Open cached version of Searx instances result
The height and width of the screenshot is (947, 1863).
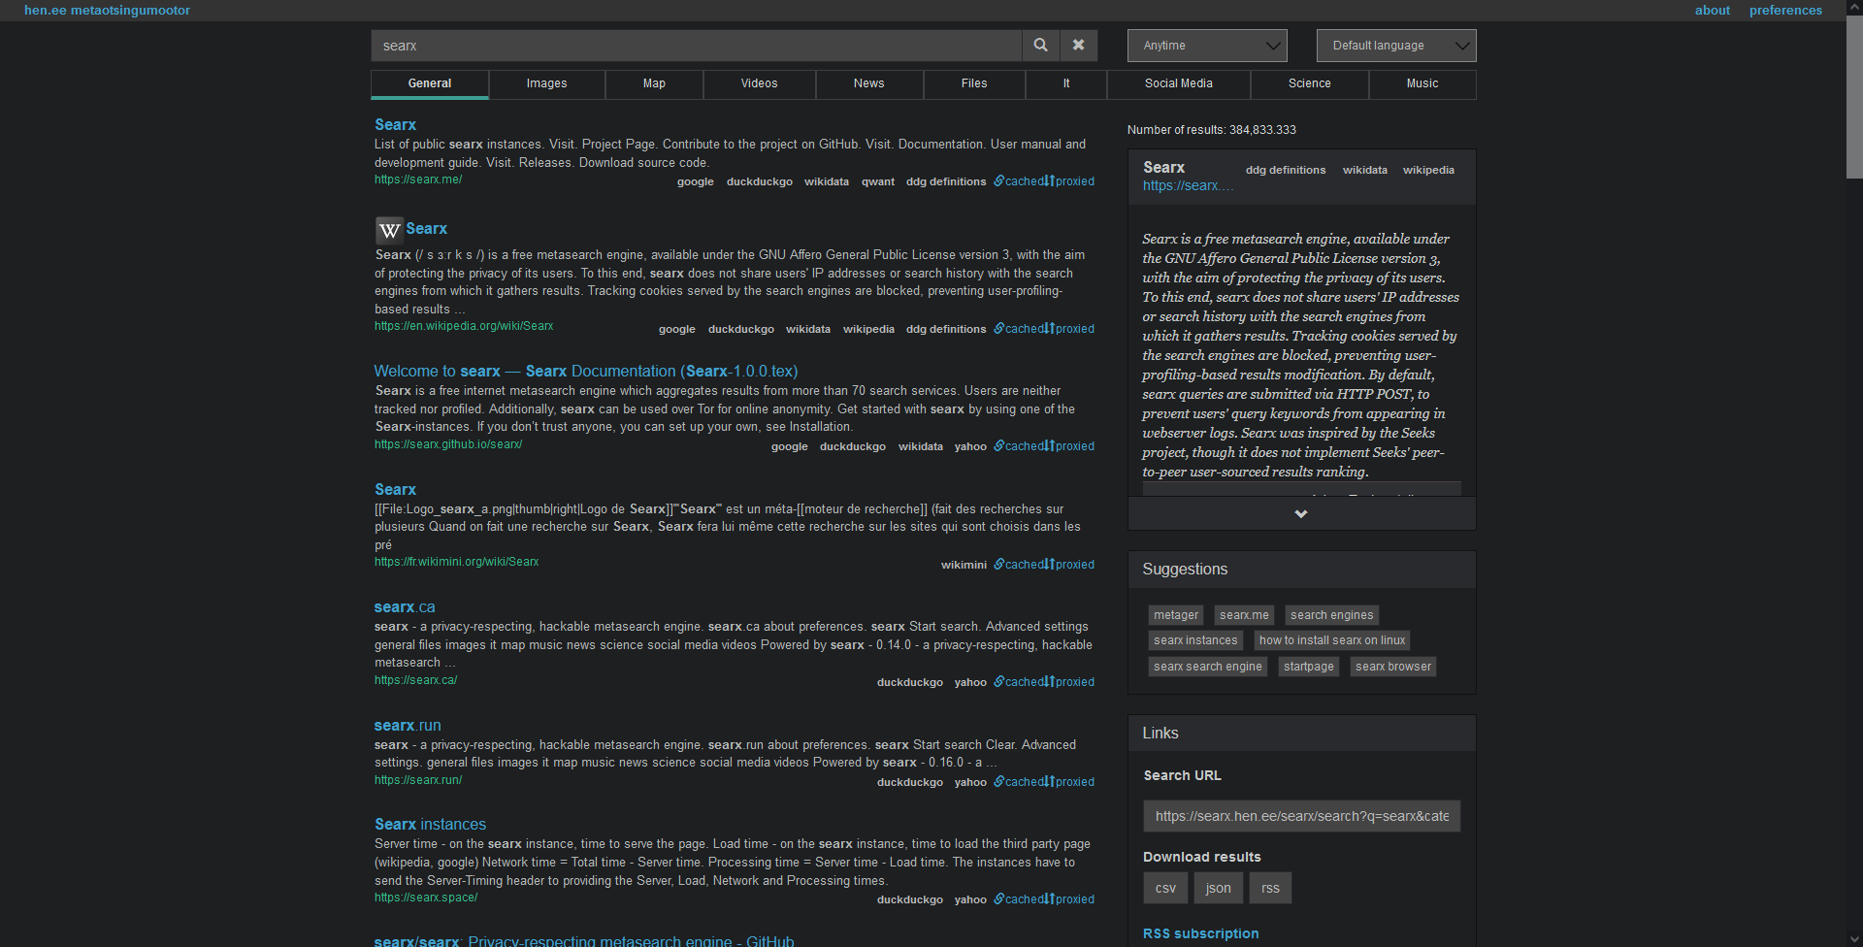click(x=1024, y=899)
